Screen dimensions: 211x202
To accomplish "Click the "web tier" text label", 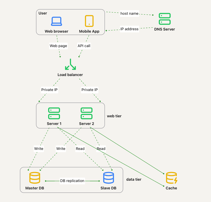I will (x=114, y=116).
